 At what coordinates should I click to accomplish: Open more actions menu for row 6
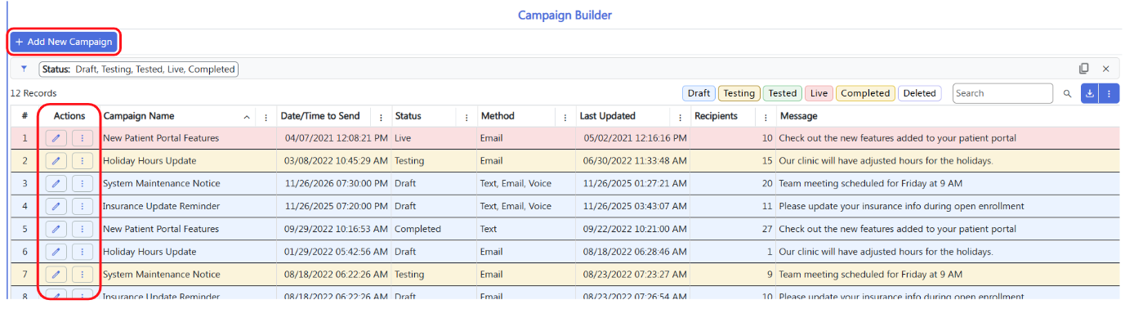82,252
